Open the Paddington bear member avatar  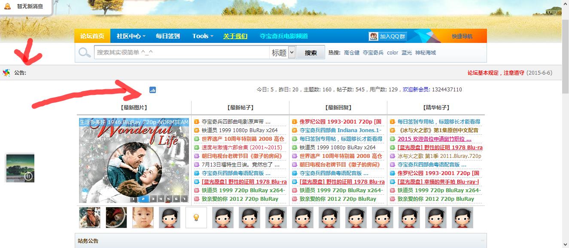[116, 218]
